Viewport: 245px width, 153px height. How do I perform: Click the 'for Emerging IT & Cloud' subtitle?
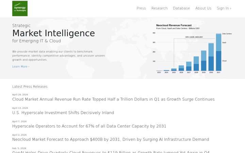click(36, 41)
